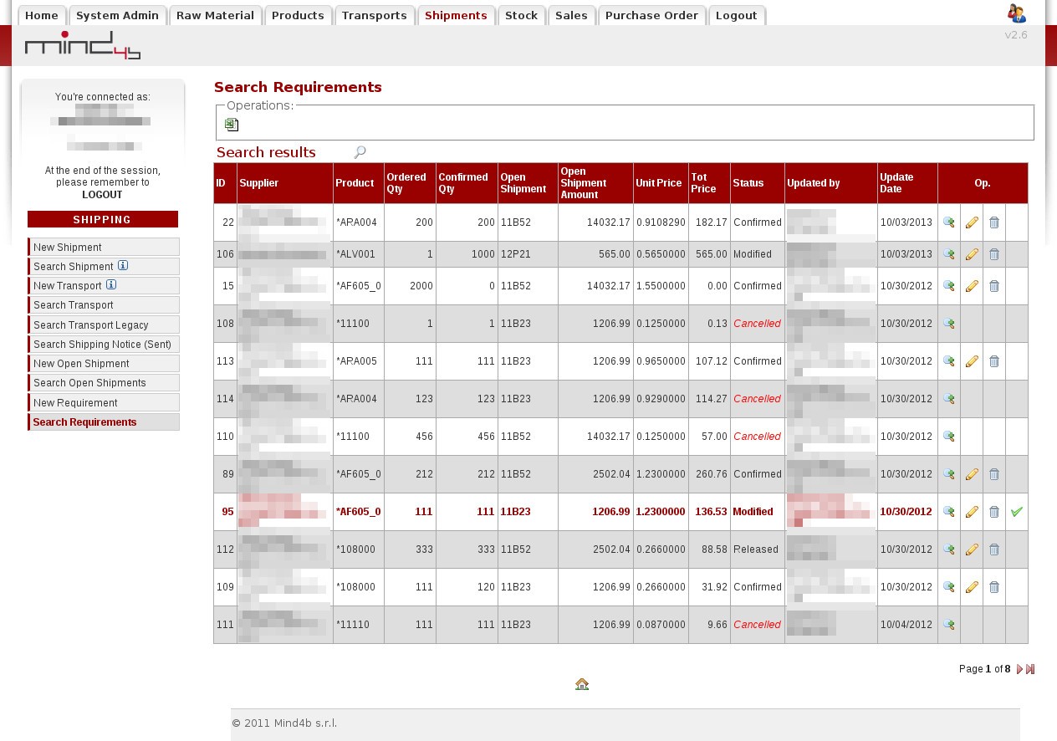Click the Mind4b logo

point(82,46)
